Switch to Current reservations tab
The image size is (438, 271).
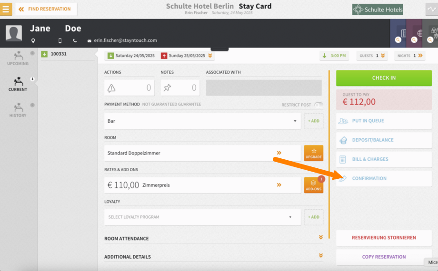pyautogui.click(x=18, y=84)
